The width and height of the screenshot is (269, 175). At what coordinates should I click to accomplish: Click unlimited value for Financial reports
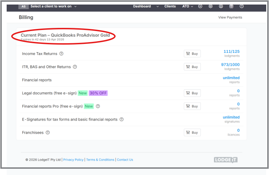click(x=231, y=78)
